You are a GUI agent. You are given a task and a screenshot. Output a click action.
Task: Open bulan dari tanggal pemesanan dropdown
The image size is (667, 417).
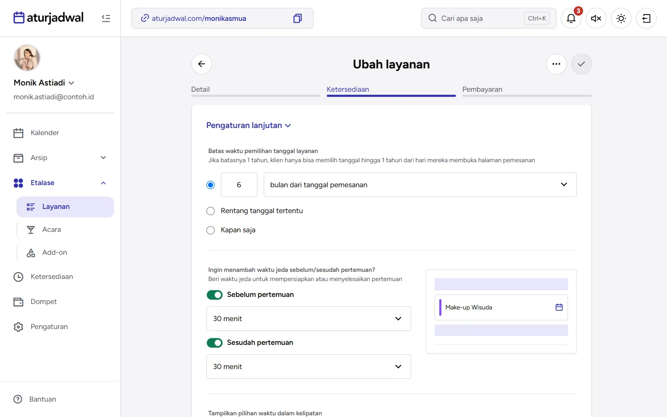420,185
